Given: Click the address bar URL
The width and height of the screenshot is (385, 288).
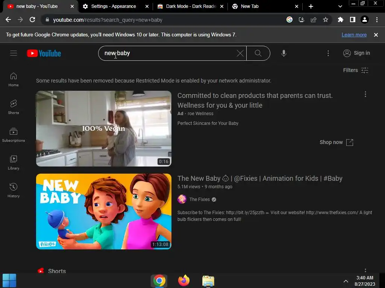Looking at the screenshot, I should pyautogui.click(x=108, y=20).
